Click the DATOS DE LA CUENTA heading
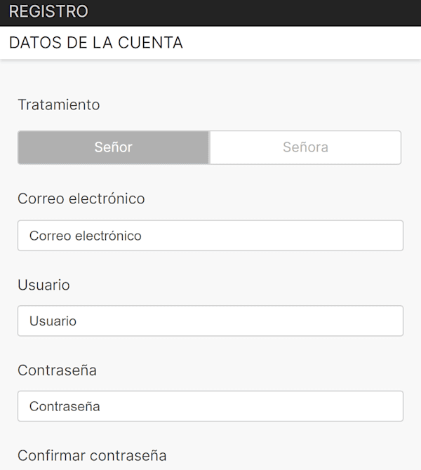Screen dimensions: 421x470 96,43
